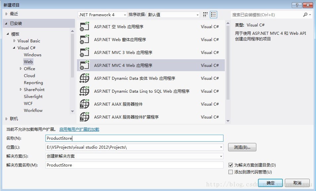The image size is (316, 191).
Task: Select ASP.NET AJAX 服务器控件 row text
Action: click(118, 104)
